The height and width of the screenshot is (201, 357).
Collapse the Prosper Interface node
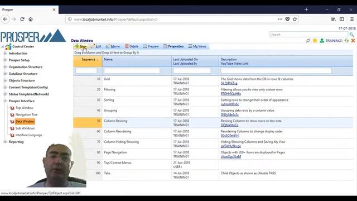click(x=5, y=101)
